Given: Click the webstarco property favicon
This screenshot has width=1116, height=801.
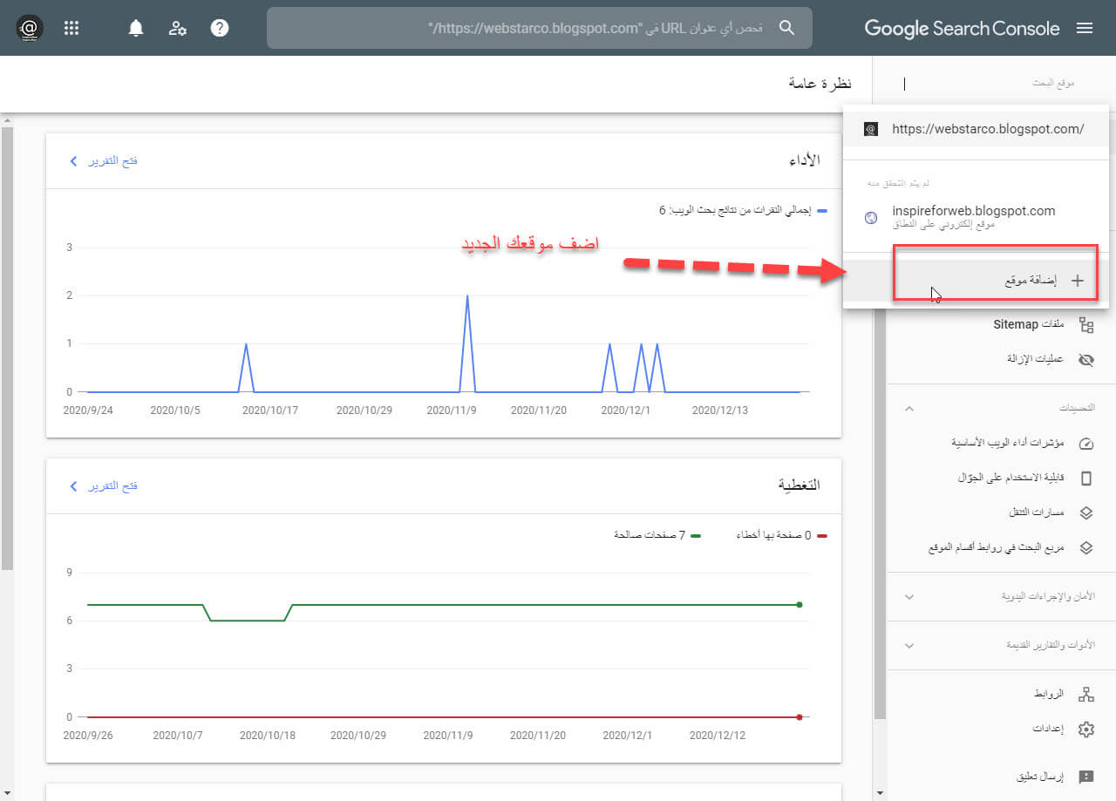Looking at the screenshot, I should tap(870, 129).
